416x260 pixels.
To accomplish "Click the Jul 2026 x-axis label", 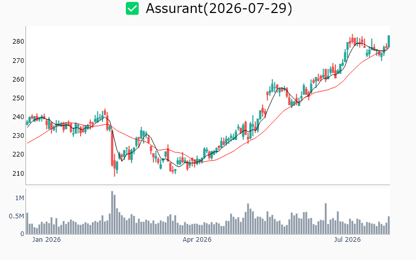I will click(347, 240).
